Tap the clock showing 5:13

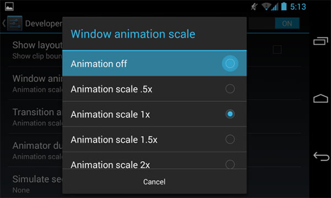click(x=298, y=7)
